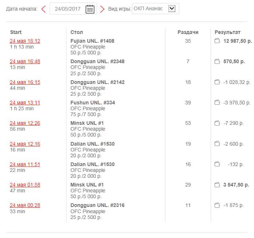254x238 pixels.
Task: Click the Результат column header
Action: click(x=227, y=32)
